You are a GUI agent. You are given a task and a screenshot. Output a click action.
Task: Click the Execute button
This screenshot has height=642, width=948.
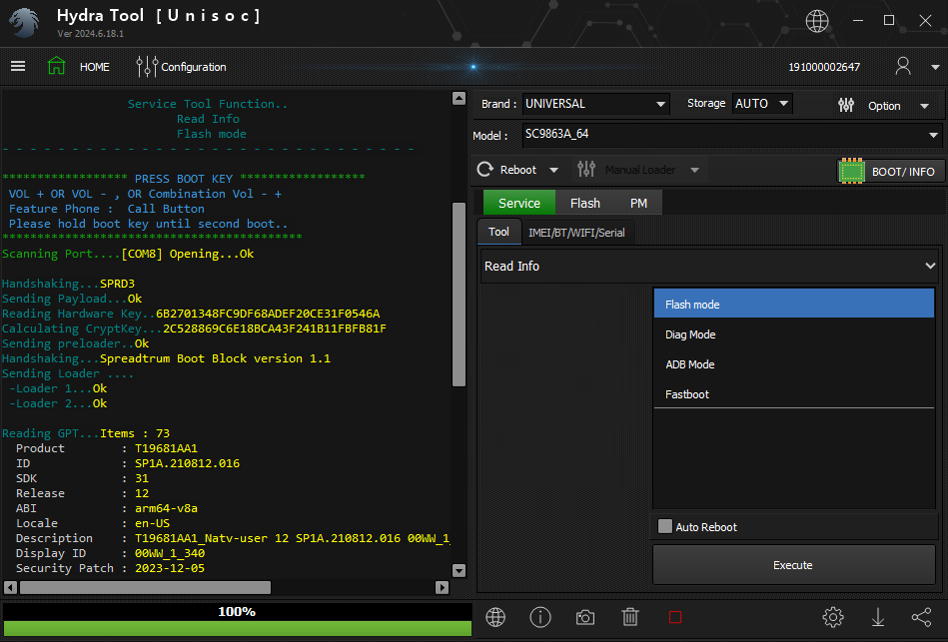point(793,565)
